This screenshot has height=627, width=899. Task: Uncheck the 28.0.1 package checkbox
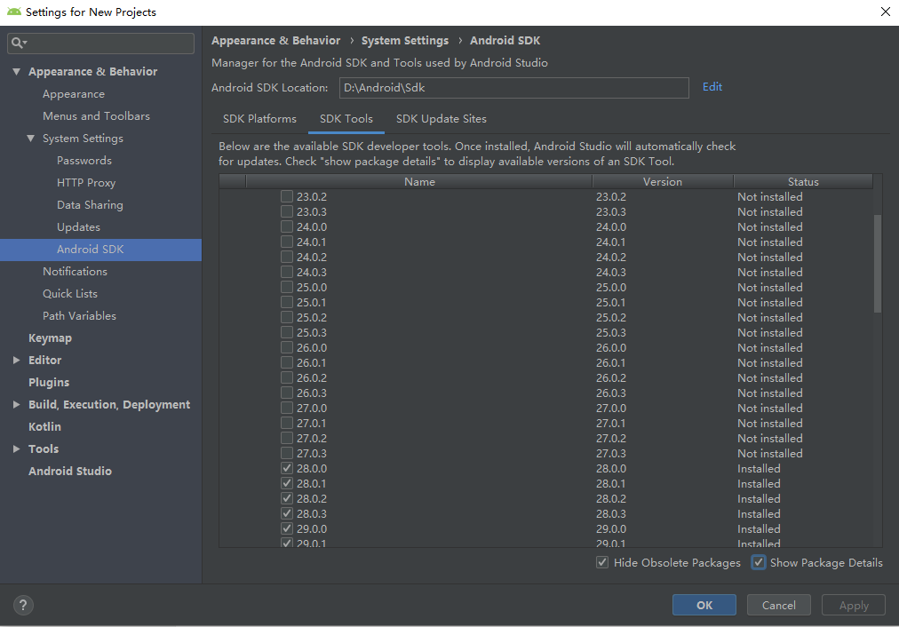point(287,484)
